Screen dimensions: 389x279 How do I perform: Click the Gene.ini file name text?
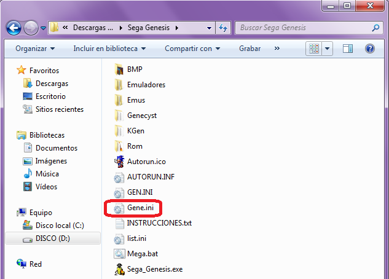click(x=140, y=208)
